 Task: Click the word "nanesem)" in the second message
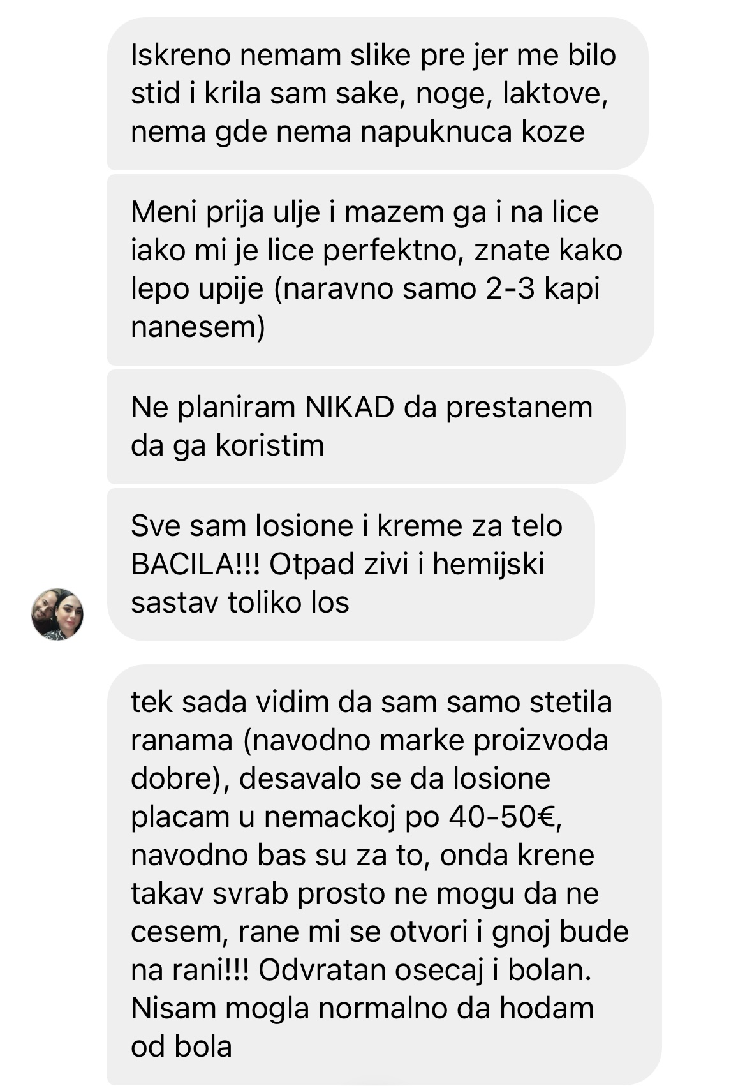(x=198, y=328)
